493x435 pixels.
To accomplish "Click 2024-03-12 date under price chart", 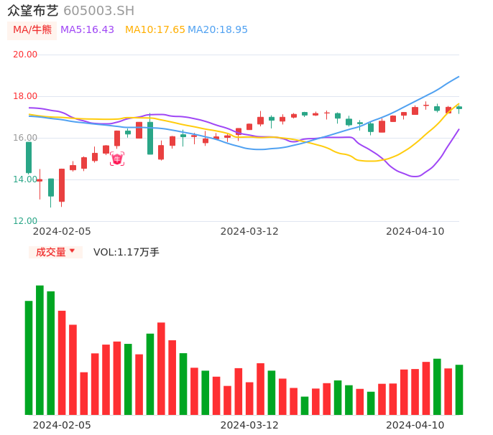I will point(249,232).
